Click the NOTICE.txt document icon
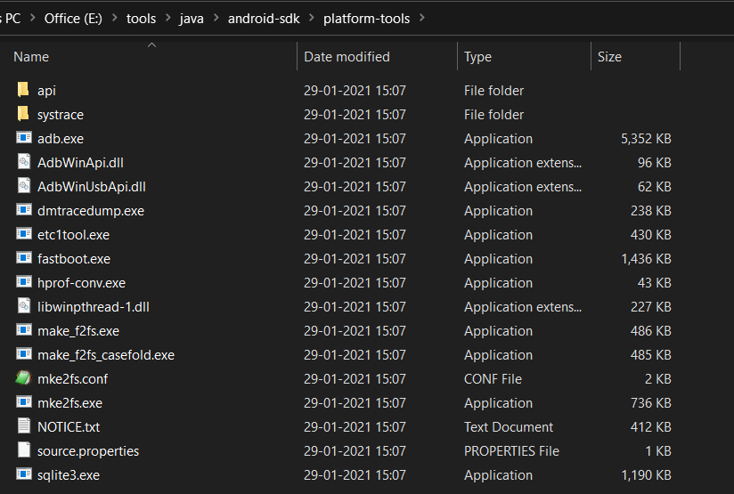This screenshot has width=734, height=494. click(x=24, y=425)
